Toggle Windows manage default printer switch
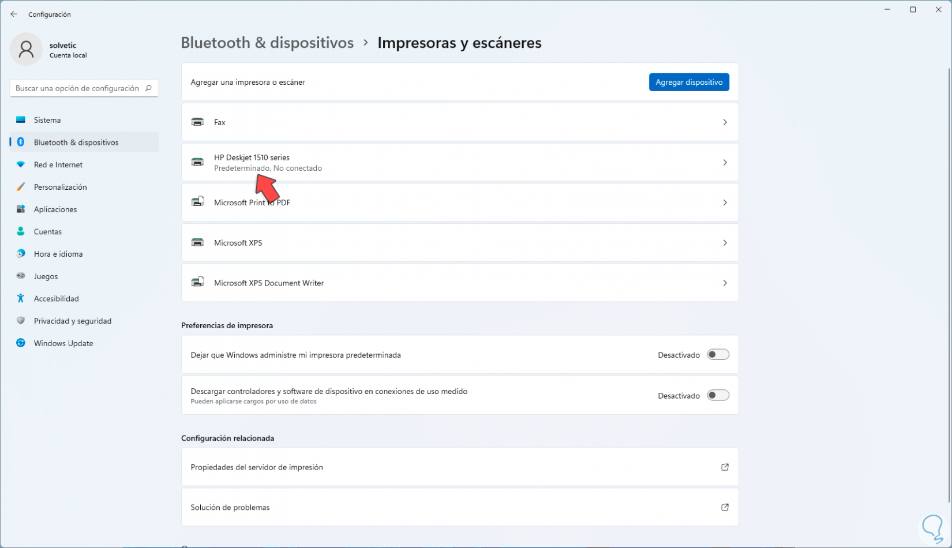The height and width of the screenshot is (548, 952). pyautogui.click(x=718, y=355)
